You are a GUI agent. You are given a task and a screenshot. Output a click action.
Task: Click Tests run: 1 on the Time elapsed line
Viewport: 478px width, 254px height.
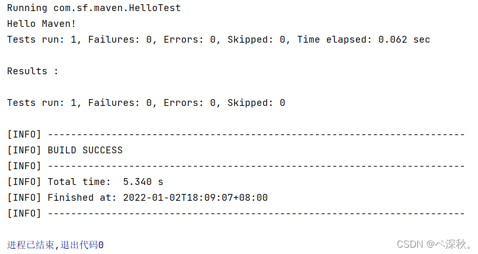41,40
